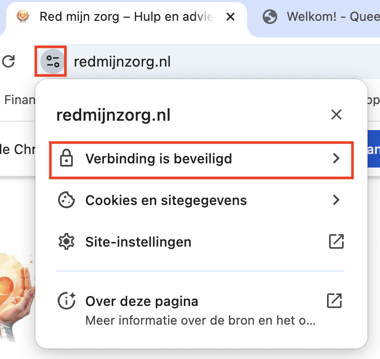Image resolution: width=380 pixels, height=359 pixels.
Task: Click the redmijnzorg.nl address bar URL
Action: [122, 62]
